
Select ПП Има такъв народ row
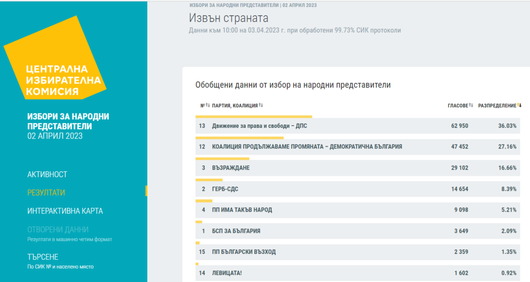pos(358,210)
